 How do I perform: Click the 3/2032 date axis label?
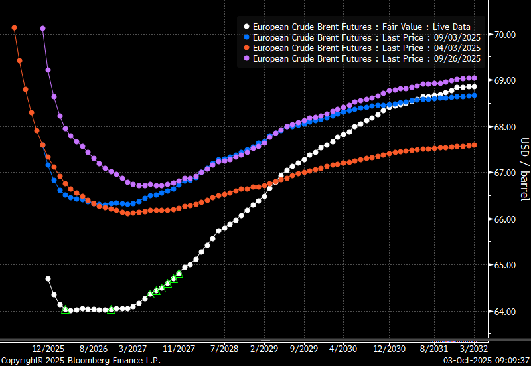pyautogui.click(x=475, y=348)
